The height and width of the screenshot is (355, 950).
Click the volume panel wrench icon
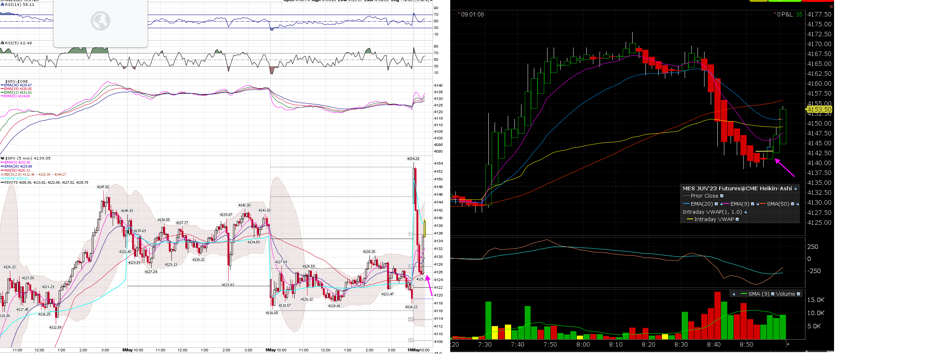[734, 294]
